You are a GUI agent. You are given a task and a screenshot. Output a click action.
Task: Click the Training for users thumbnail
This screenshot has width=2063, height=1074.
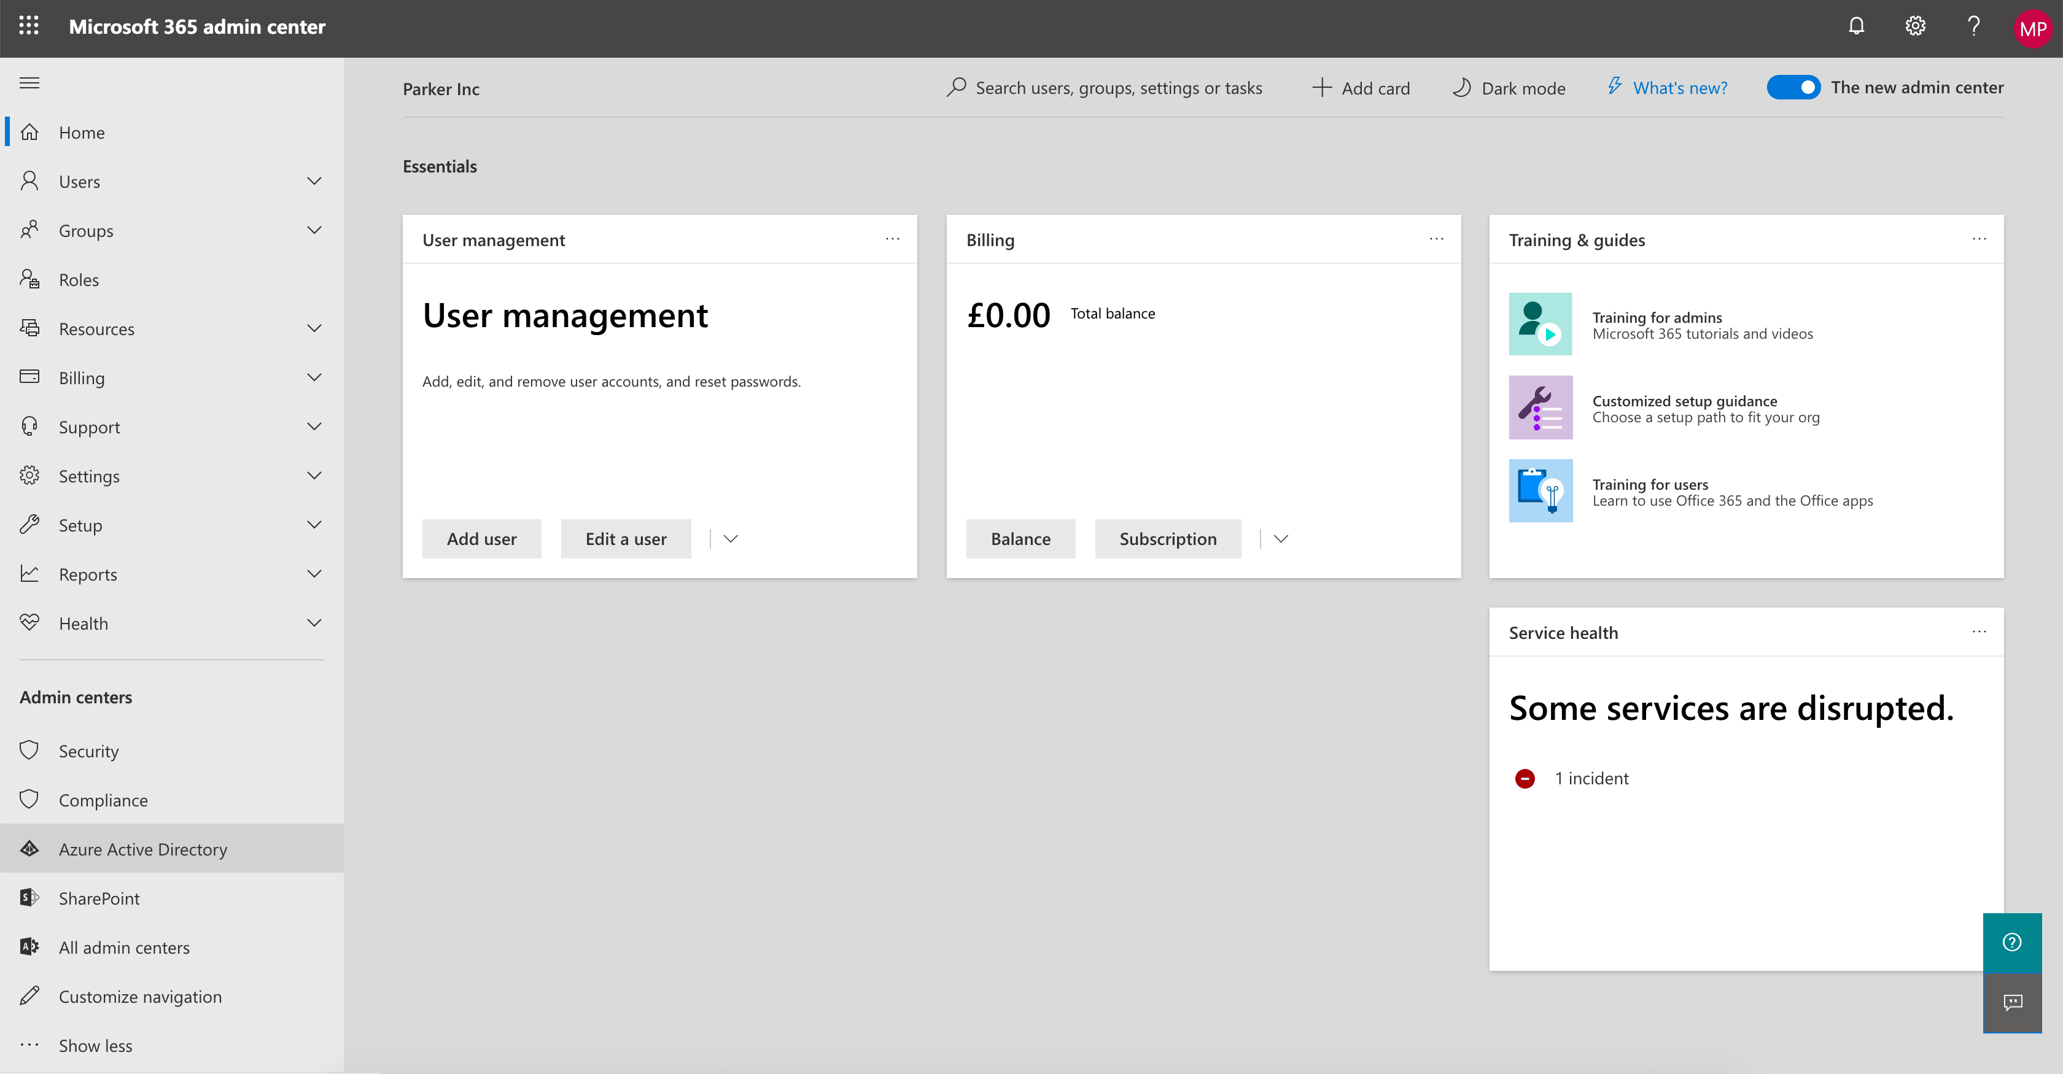(x=1540, y=490)
